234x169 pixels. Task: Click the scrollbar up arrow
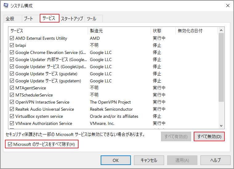pos(221,30)
